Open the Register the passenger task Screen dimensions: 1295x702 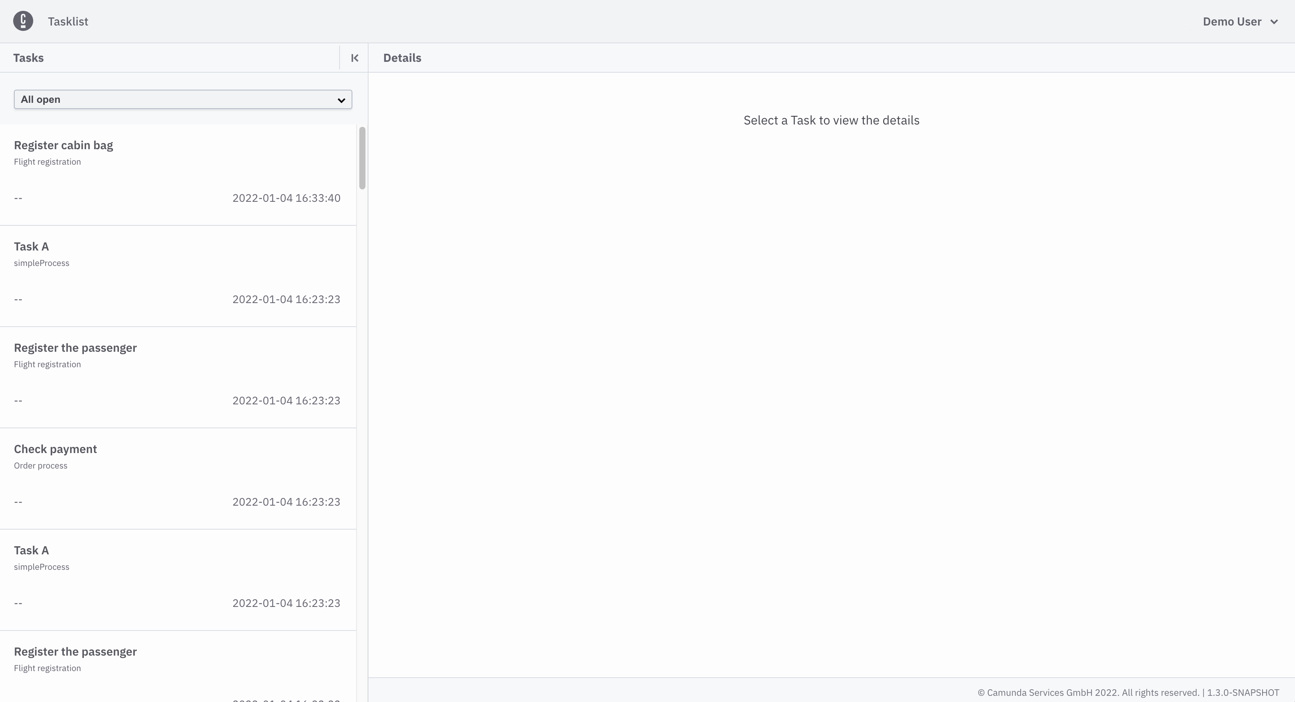[x=75, y=348]
